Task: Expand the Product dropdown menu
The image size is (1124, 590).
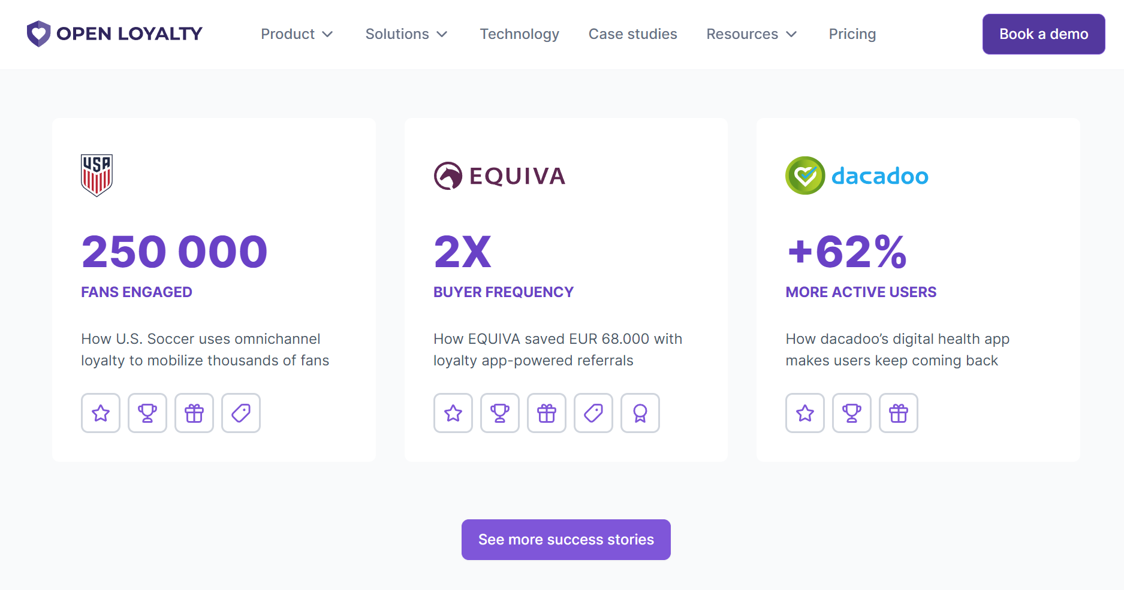Action: click(297, 34)
